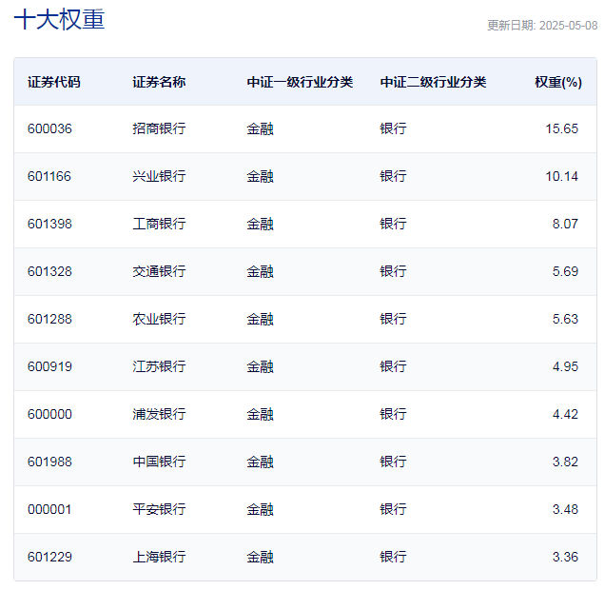The width and height of the screenshot is (604, 590).
Task: Click 金融 in the 中国银行 row
Action: pos(260,462)
